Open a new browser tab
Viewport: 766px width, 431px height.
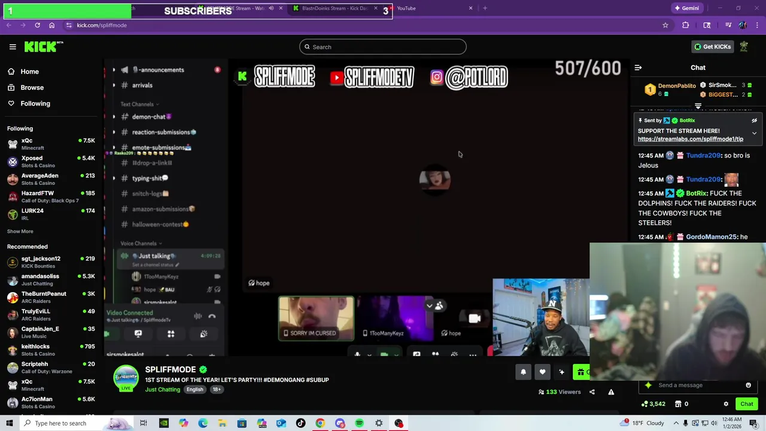[x=485, y=8]
